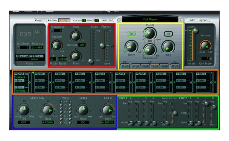Click the next instrument plus button
229x141 pixels.
[181, 20]
